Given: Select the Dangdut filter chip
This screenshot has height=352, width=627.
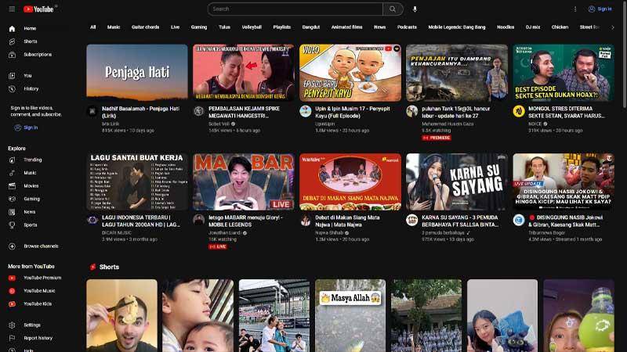Looking at the screenshot, I should (310, 27).
